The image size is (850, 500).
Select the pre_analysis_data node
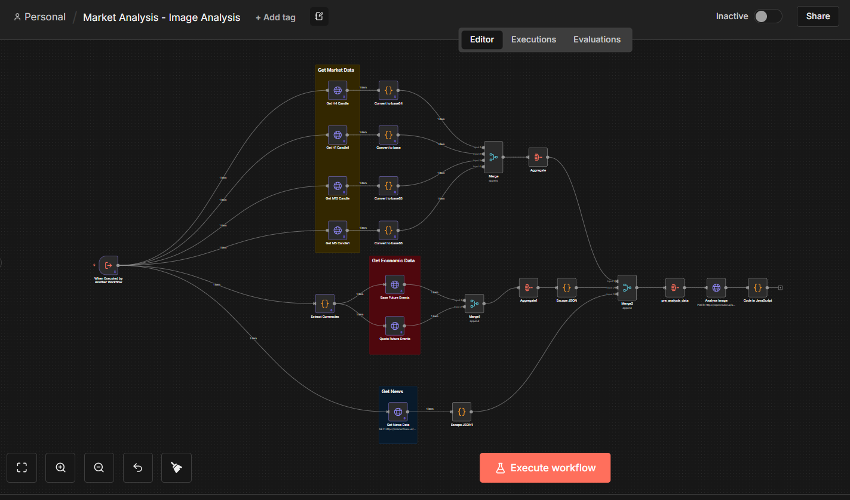(x=674, y=288)
